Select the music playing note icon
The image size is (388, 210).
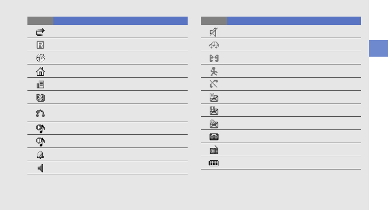click(40, 129)
